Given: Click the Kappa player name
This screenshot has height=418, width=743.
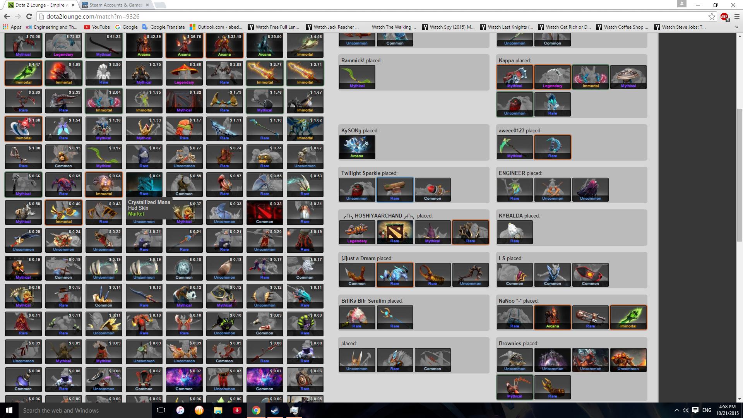Looking at the screenshot, I should point(506,60).
